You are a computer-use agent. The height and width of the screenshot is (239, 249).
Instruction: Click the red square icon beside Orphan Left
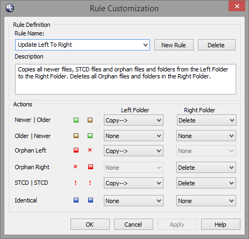tap(76, 150)
